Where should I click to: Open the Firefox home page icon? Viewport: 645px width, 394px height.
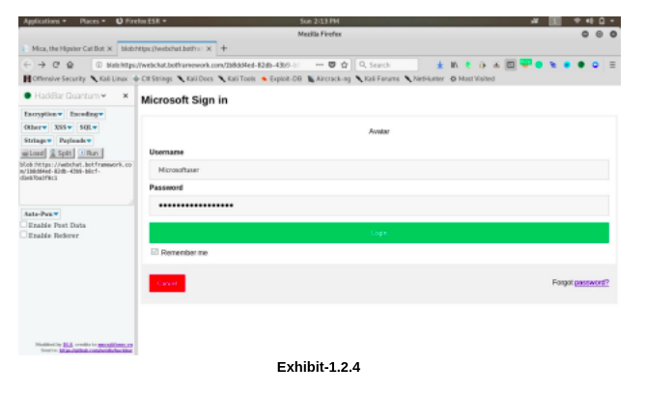[70, 65]
